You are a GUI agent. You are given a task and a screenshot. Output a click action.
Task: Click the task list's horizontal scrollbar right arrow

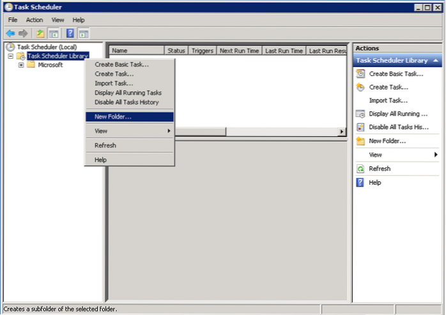(342, 132)
